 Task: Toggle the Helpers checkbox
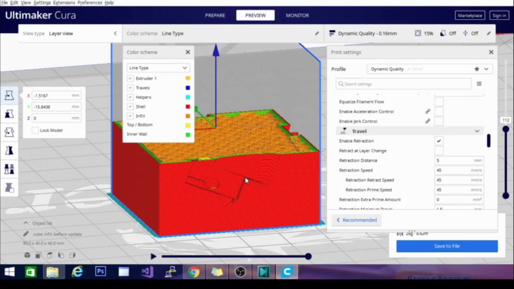tap(130, 97)
